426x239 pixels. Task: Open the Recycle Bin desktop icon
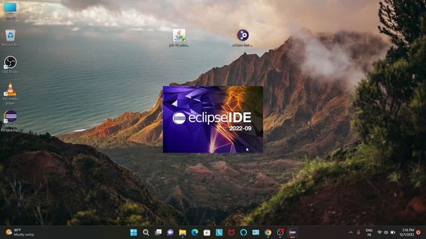click(x=11, y=38)
